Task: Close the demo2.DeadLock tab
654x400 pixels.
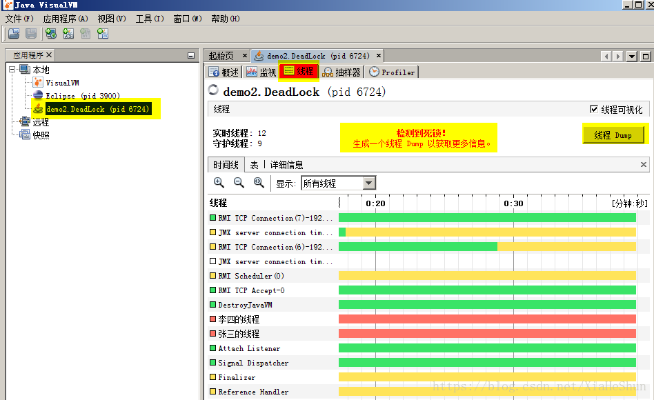Action: pyautogui.click(x=378, y=55)
